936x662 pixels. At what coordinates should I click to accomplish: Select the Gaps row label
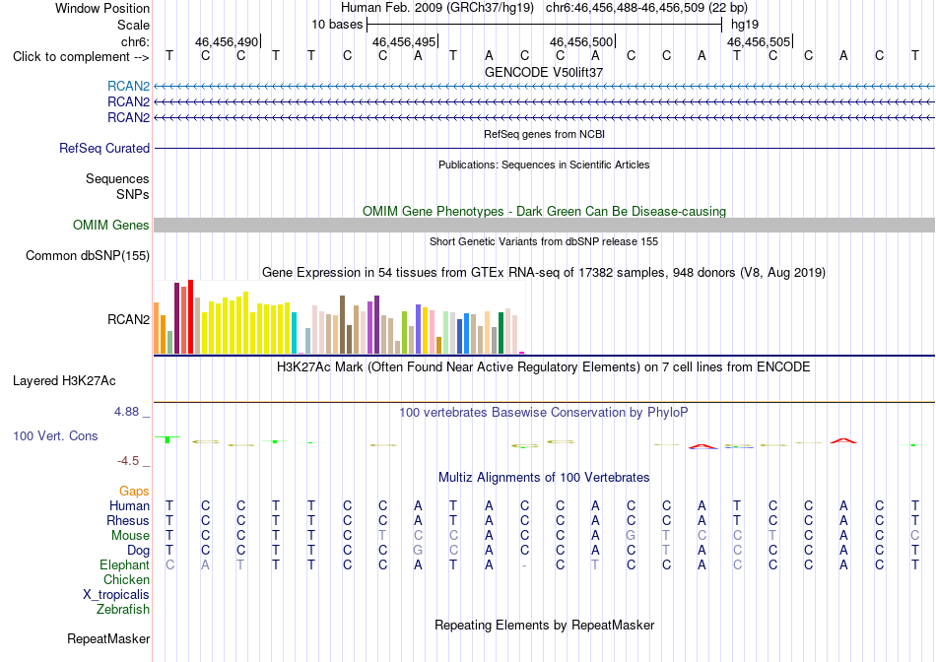point(134,491)
